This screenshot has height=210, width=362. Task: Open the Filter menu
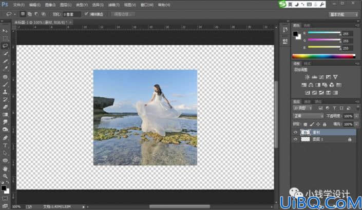point(114,5)
